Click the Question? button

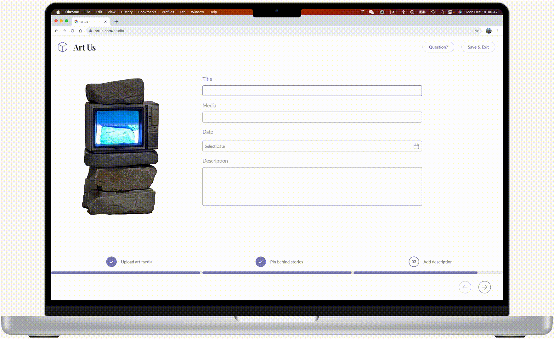[438, 47]
